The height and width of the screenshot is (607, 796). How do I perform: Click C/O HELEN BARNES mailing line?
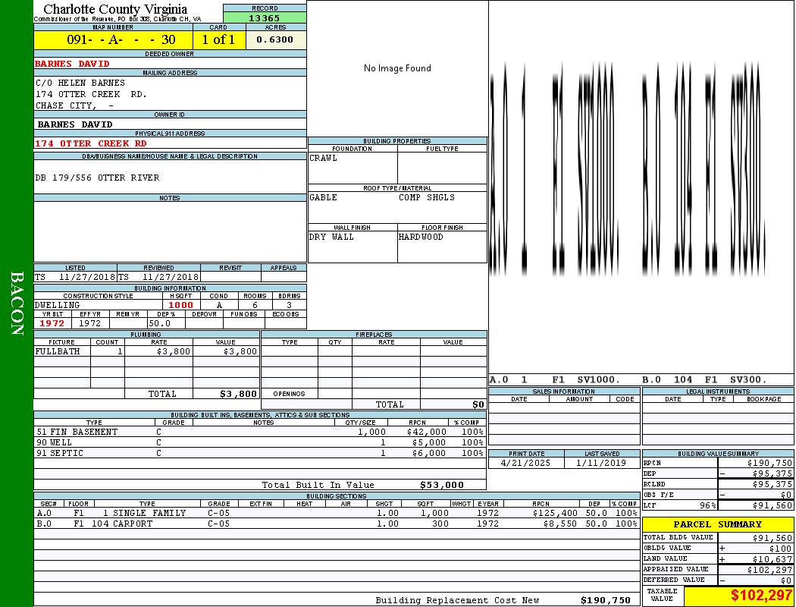coord(80,82)
